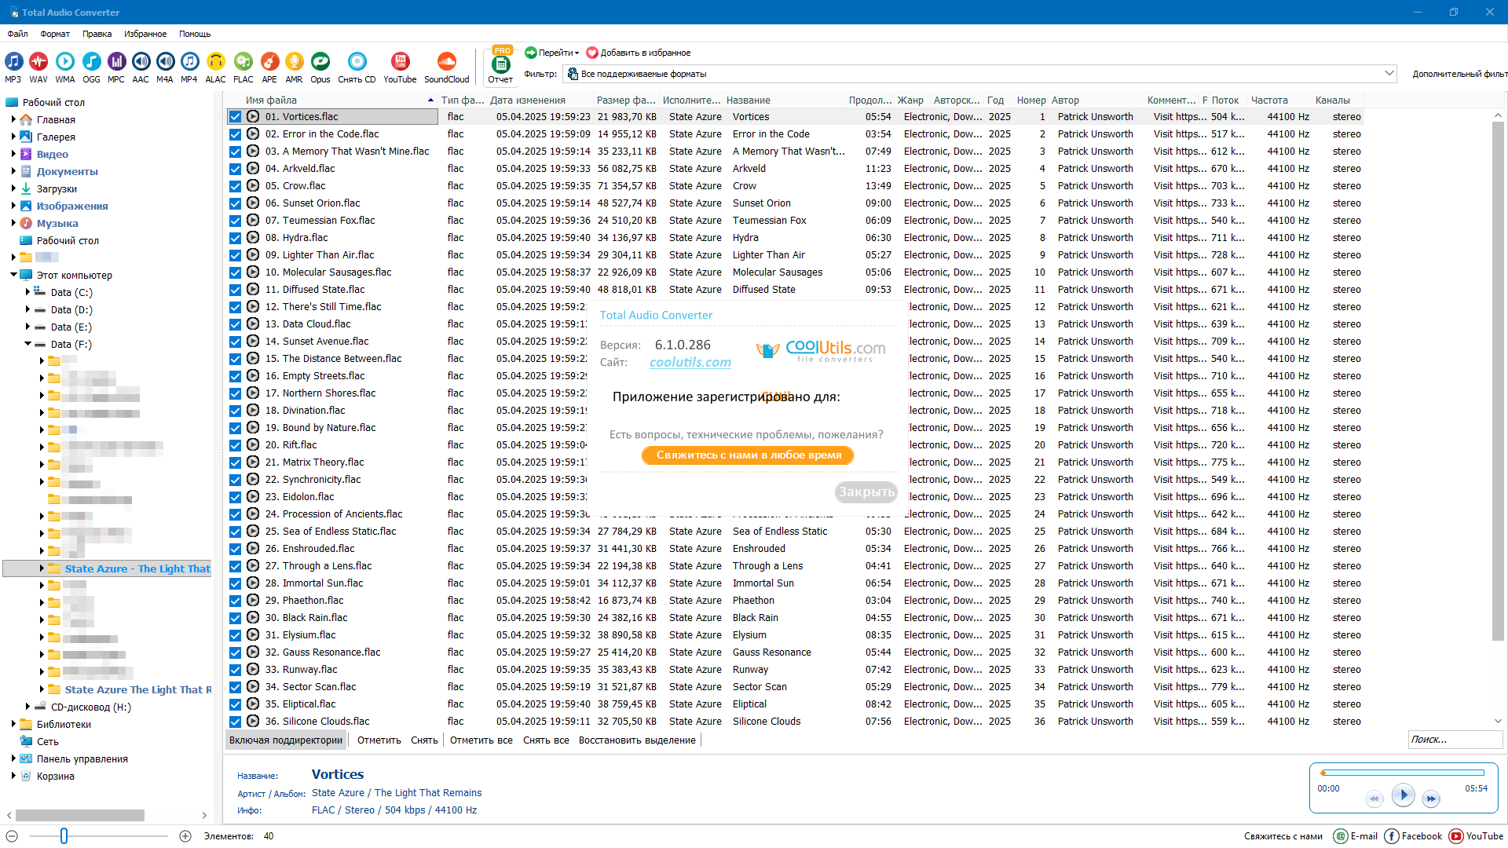1508x848 pixels.
Task: Click the YouTube toolbar icon
Action: coord(400,62)
